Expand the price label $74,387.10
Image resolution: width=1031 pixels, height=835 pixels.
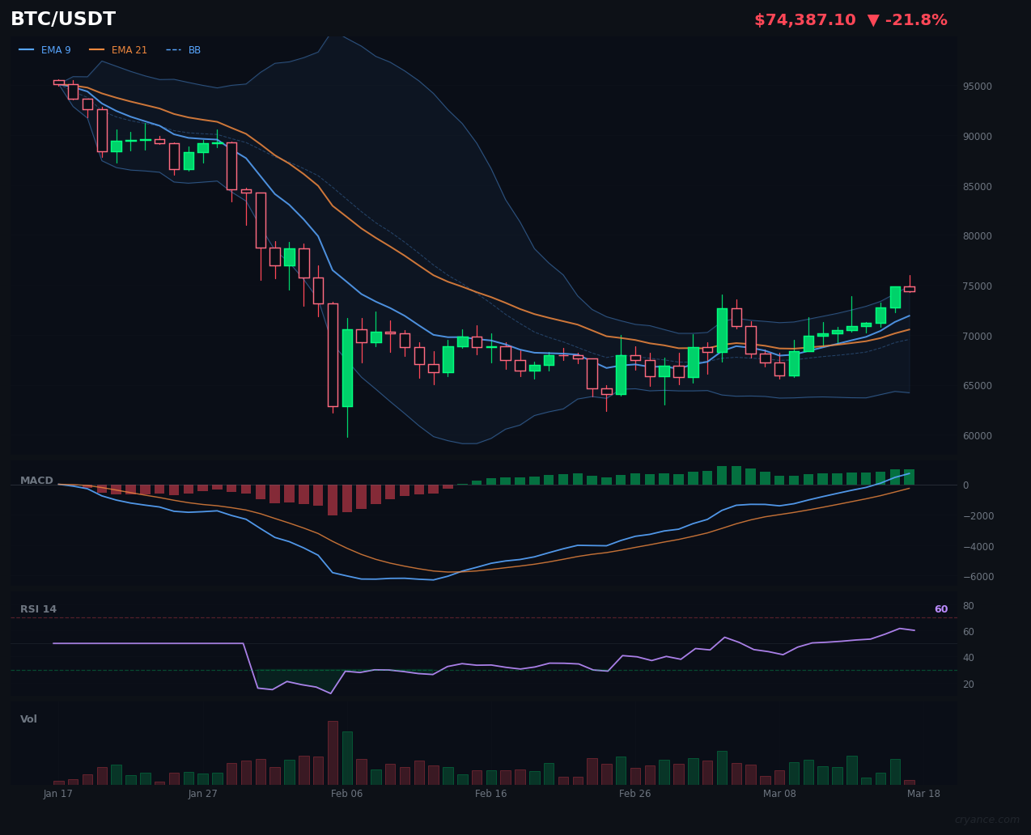click(x=804, y=19)
